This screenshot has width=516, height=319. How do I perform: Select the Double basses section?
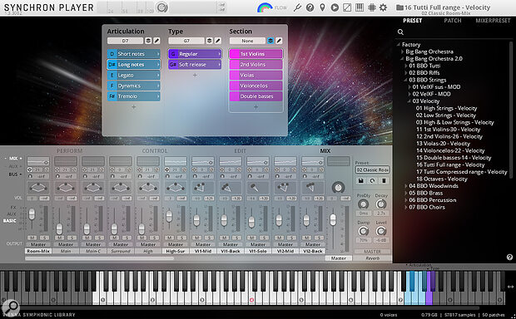pos(256,96)
